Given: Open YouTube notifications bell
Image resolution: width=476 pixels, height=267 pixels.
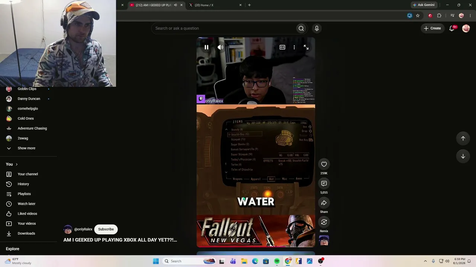Looking at the screenshot, I should (452, 28).
